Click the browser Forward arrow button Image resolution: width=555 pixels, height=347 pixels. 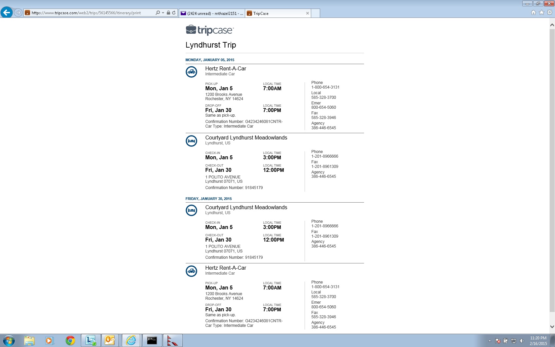[18, 13]
